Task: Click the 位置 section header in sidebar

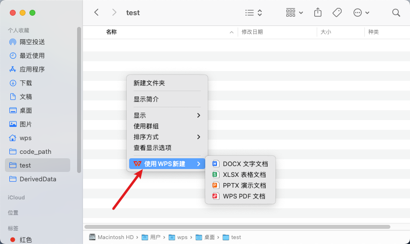Action: (x=13, y=213)
